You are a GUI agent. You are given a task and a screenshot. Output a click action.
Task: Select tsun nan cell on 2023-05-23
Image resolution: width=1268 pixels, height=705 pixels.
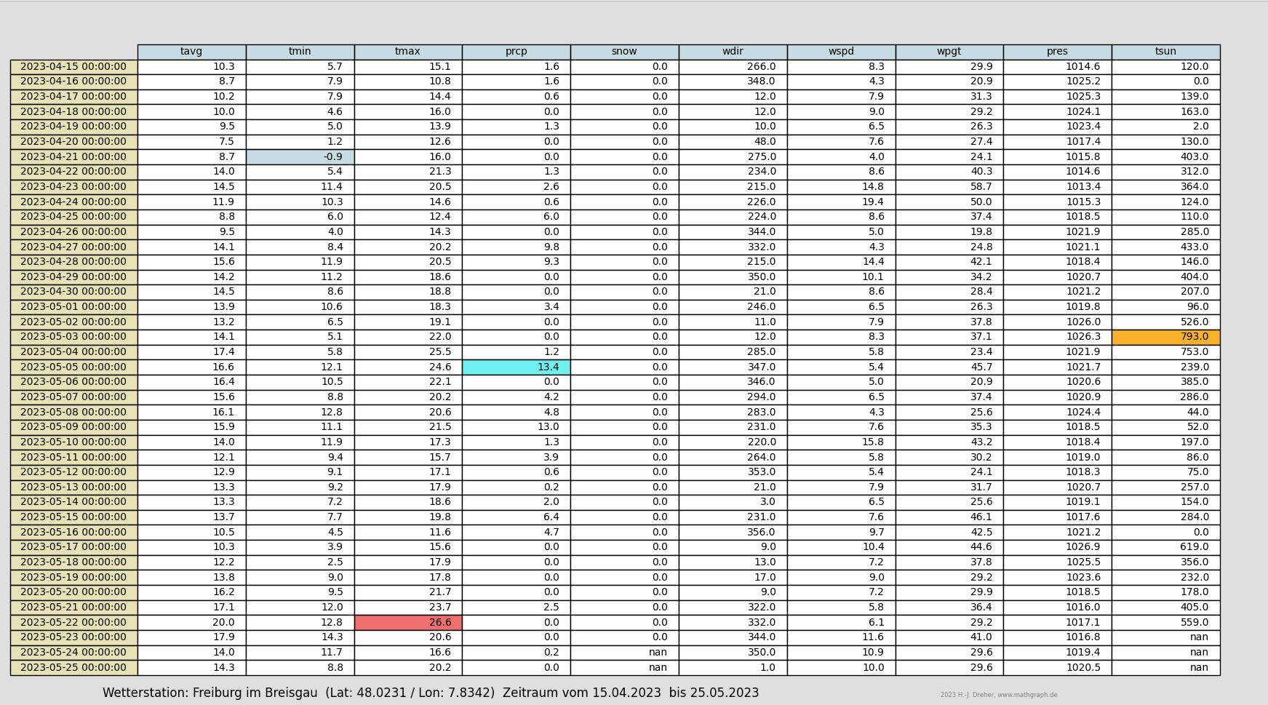point(1165,637)
